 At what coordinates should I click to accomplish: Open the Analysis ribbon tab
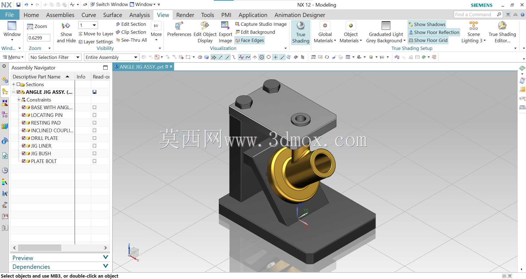click(x=139, y=15)
